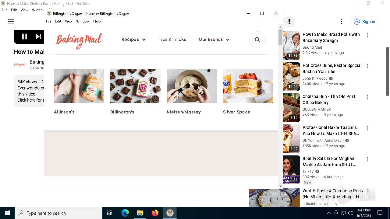This screenshot has height=219, width=390.
Task: Open Window menu in Billington's window
Action: (x=83, y=21)
